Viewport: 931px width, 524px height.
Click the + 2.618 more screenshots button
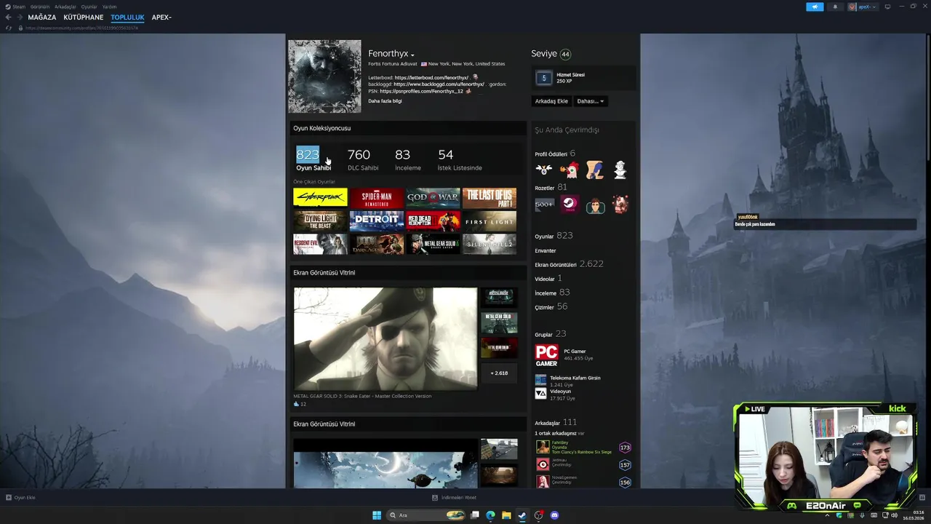499,373
